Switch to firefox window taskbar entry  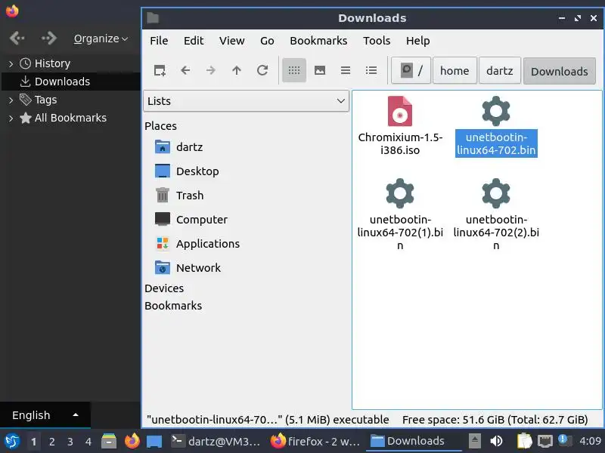315,442
